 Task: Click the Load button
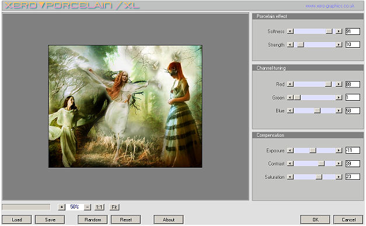pos(16,220)
